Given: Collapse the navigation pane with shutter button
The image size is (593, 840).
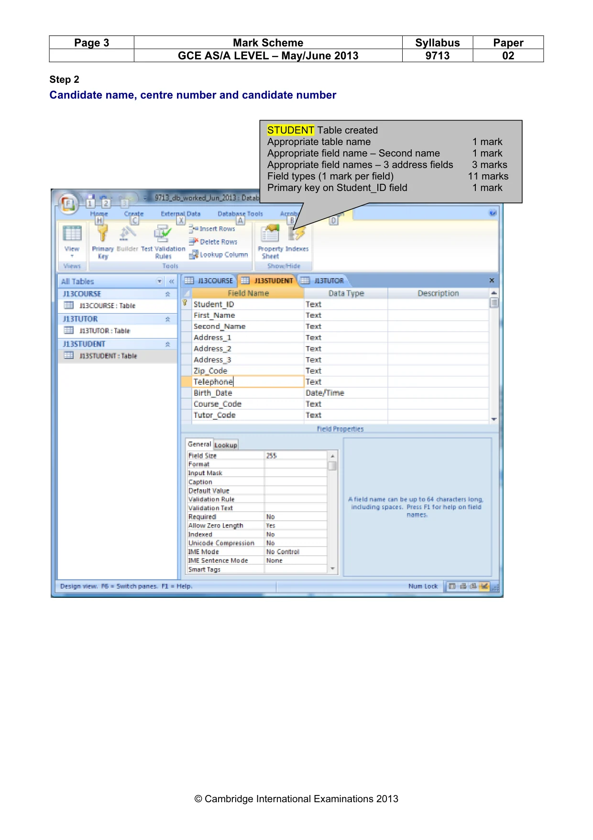Looking at the screenshot, I should click(x=171, y=281).
